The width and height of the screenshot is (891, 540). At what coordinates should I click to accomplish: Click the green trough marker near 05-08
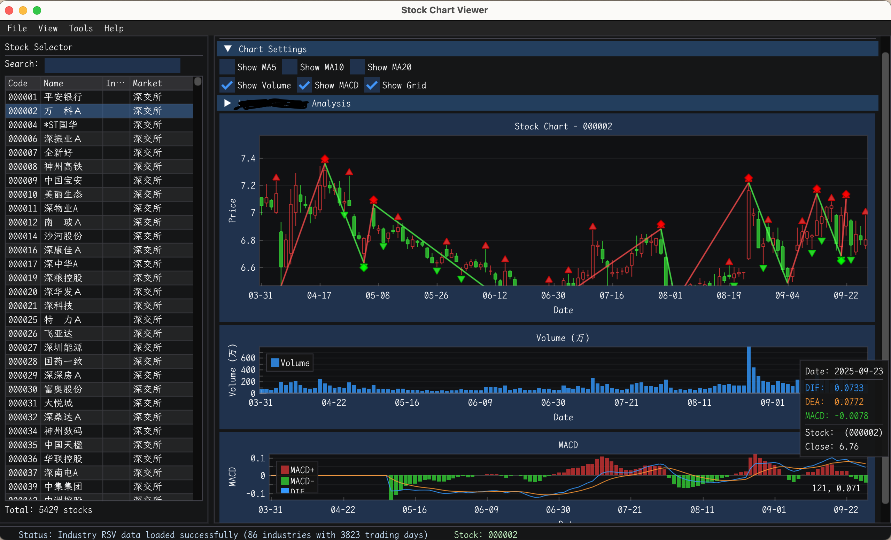click(364, 267)
